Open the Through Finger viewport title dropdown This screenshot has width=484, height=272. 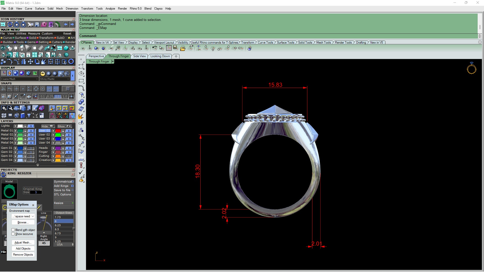coord(113,61)
